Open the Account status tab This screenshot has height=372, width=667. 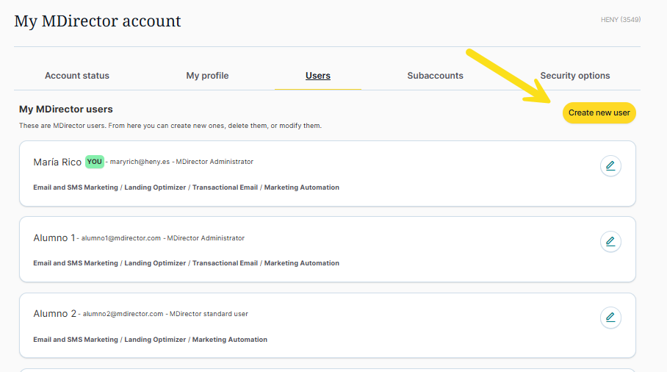click(x=77, y=76)
